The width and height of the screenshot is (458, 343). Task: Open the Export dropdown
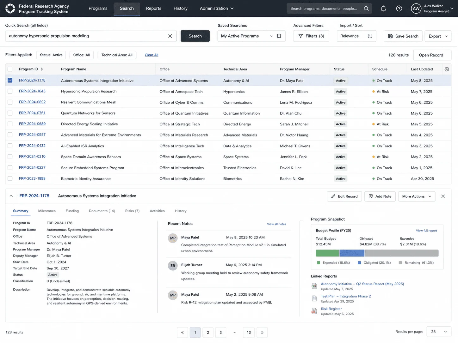click(x=438, y=36)
